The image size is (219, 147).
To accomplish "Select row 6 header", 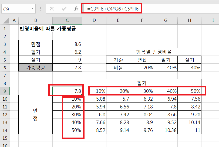I will pyautogui.click(x=5, y=68).
